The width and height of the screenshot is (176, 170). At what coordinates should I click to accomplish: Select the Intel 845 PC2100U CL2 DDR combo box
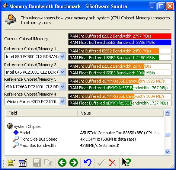click(35, 72)
